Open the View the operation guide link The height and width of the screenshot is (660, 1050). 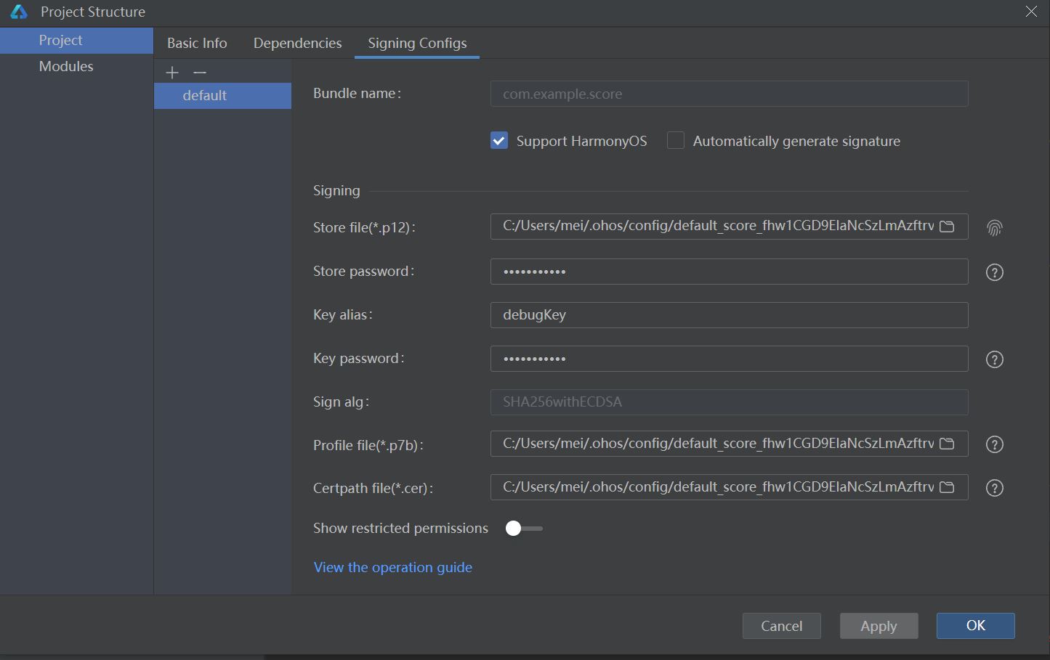[393, 568]
